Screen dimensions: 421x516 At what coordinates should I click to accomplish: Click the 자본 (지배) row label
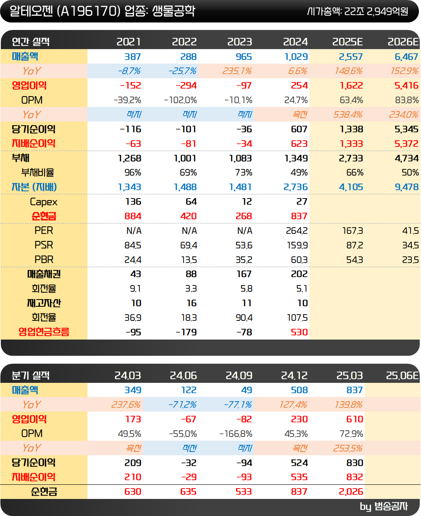[34, 187]
